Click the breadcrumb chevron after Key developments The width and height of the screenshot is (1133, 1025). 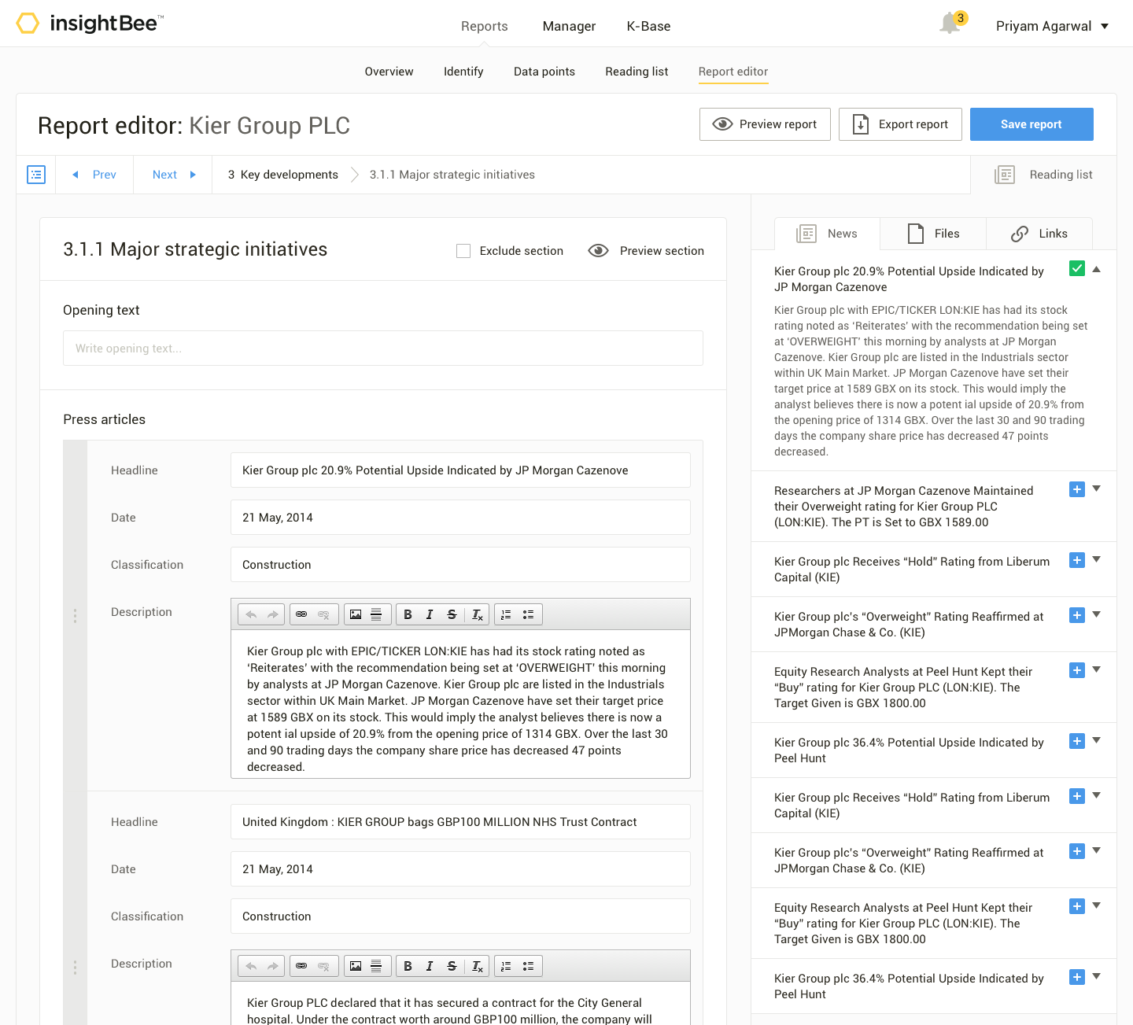pyautogui.click(x=354, y=175)
